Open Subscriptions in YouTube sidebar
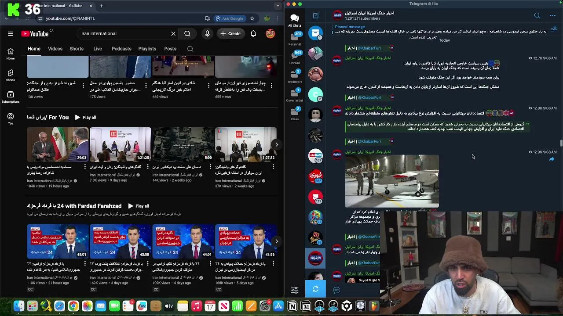 click(11, 97)
